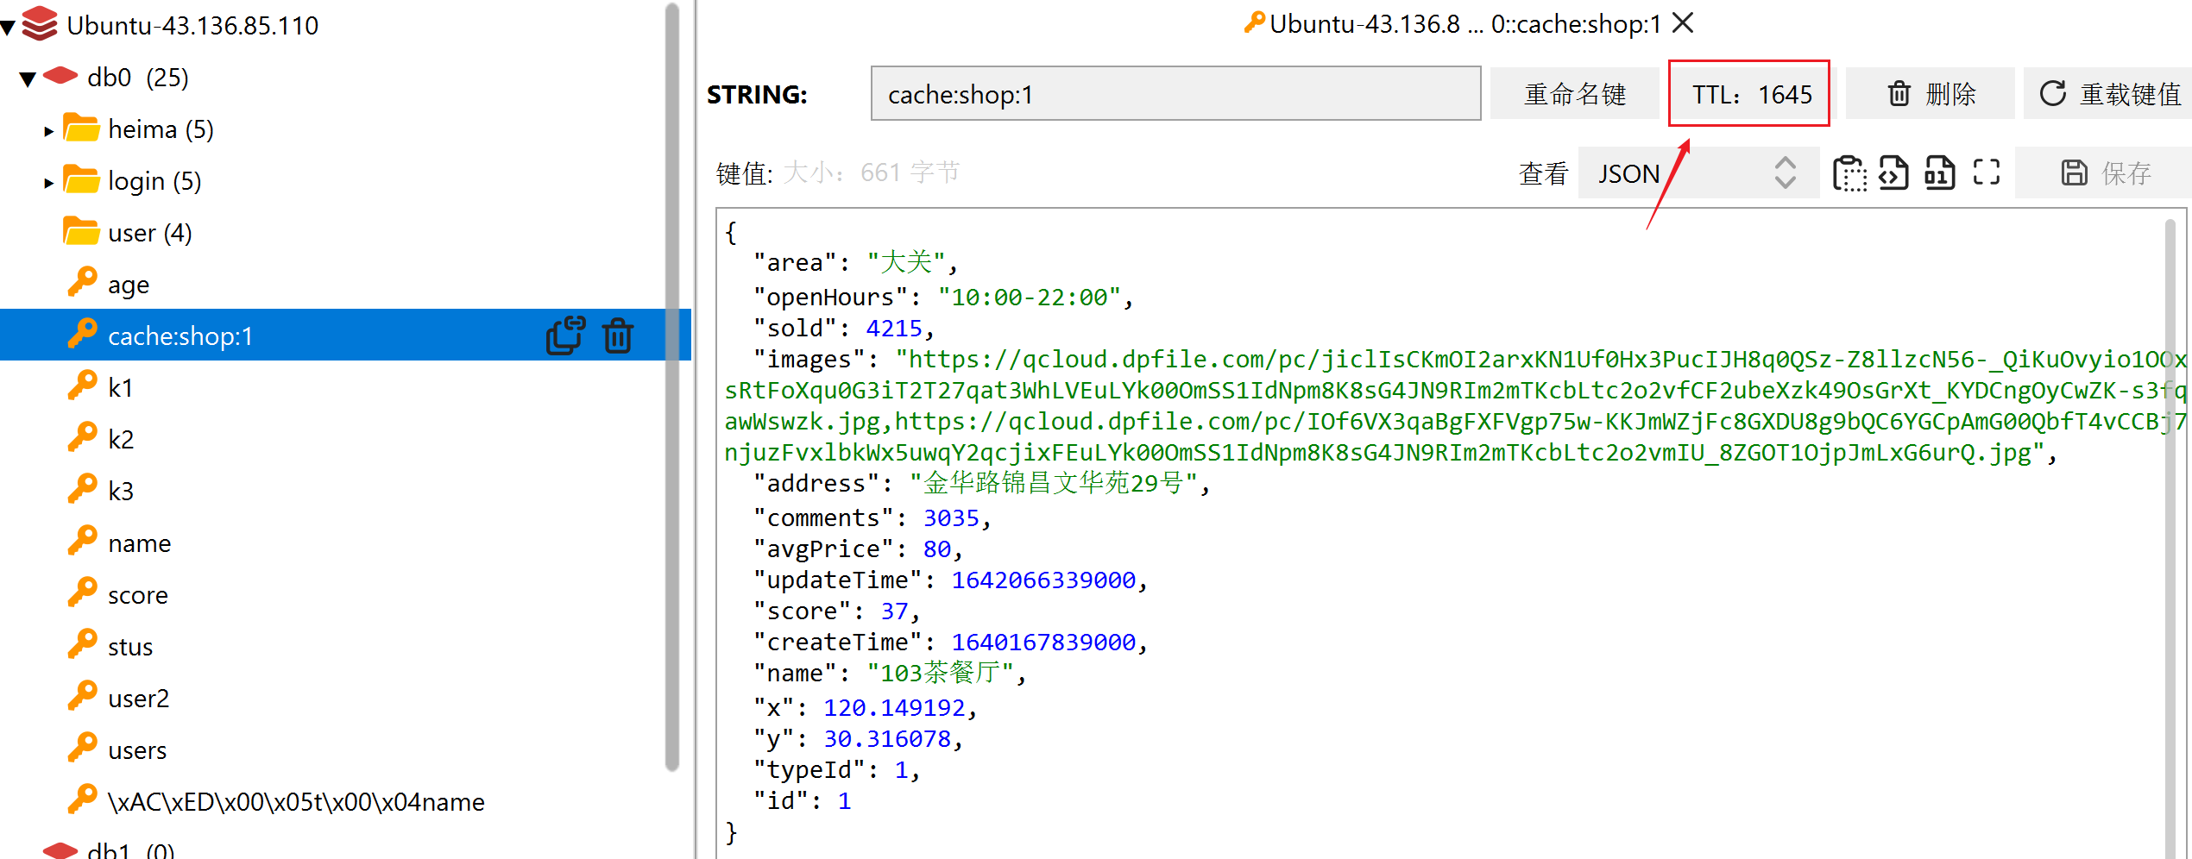The height and width of the screenshot is (859, 2192).
Task: Click the Redis server stack icon
Action: pyautogui.click(x=40, y=24)
